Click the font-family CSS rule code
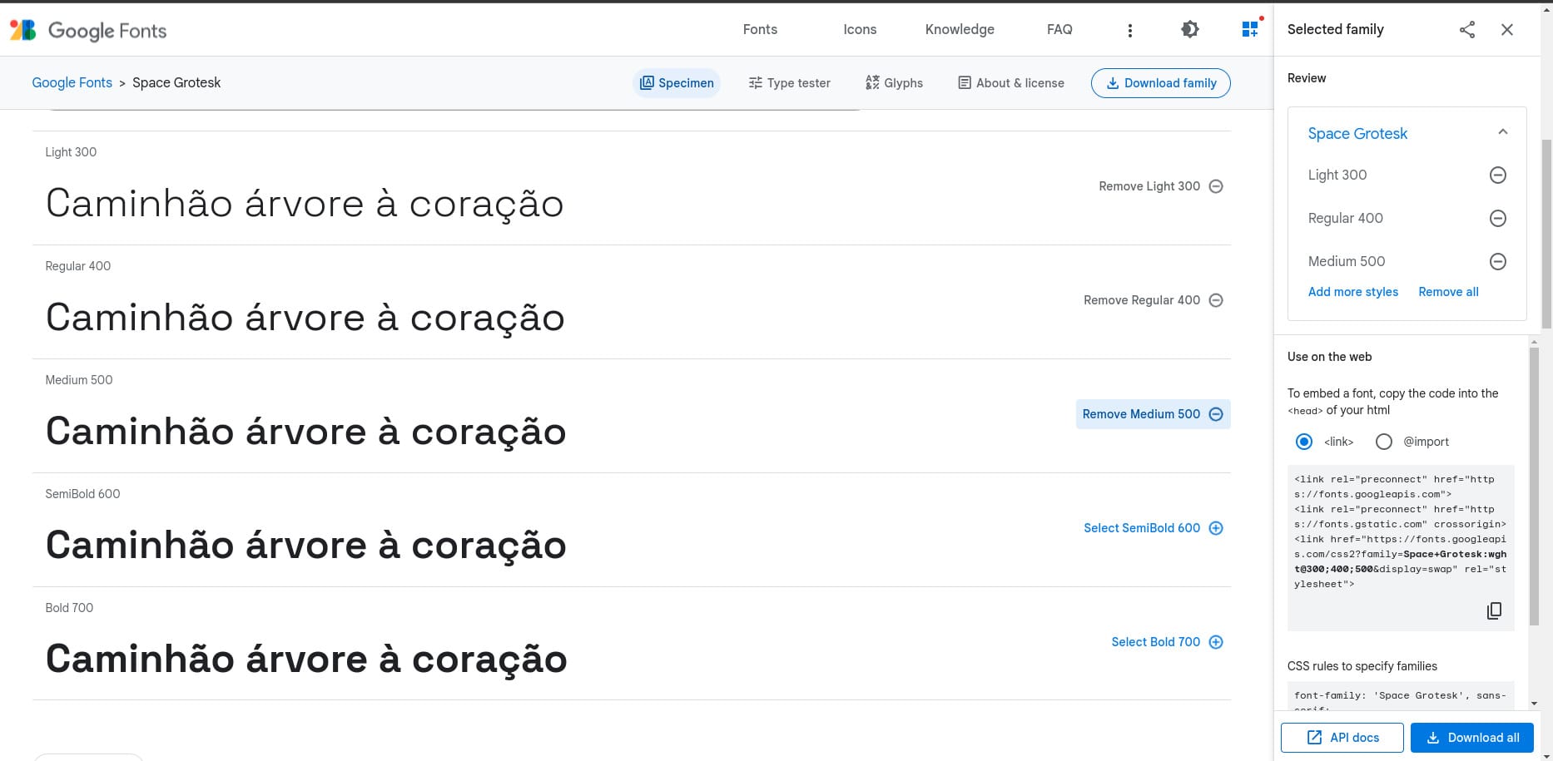The height and width of the screenshot is (761, 1553). (1401, 697)
